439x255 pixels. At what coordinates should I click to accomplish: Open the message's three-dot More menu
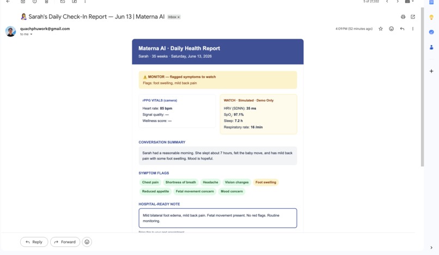tap(413, 28)
